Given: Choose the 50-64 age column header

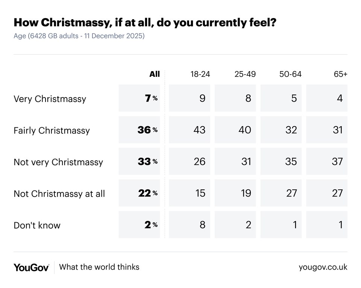Looking at the screenshot, I should coord(290,74).
